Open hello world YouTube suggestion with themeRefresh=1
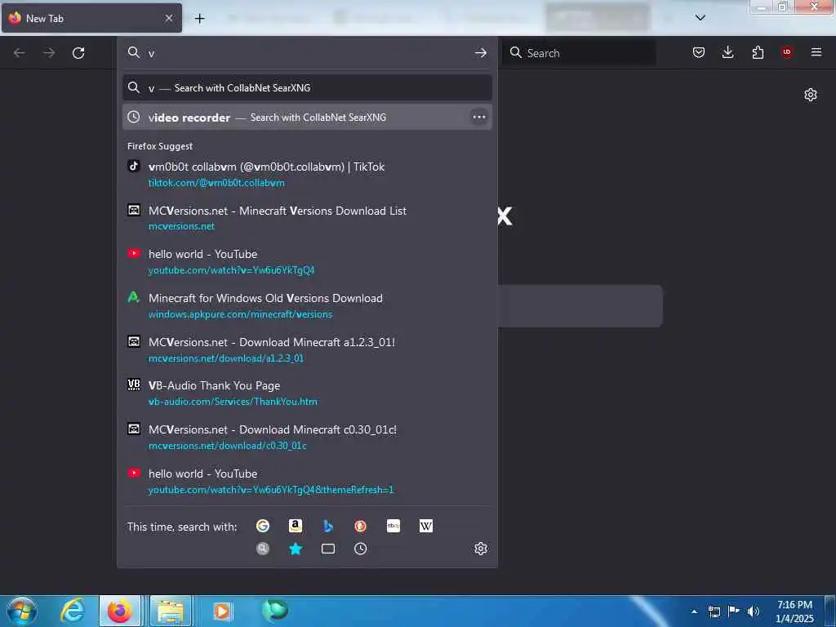 click(x=307, y=481)
